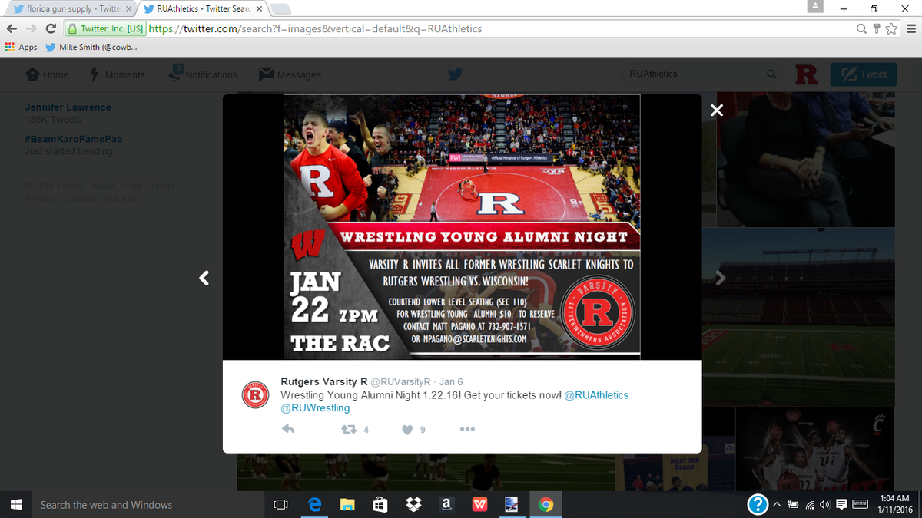Reply to the Rutgers Varsity R tweet

(x=289, y=430)
